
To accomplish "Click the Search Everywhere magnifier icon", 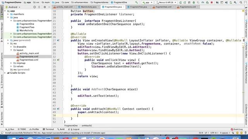I will pos(241,3).
